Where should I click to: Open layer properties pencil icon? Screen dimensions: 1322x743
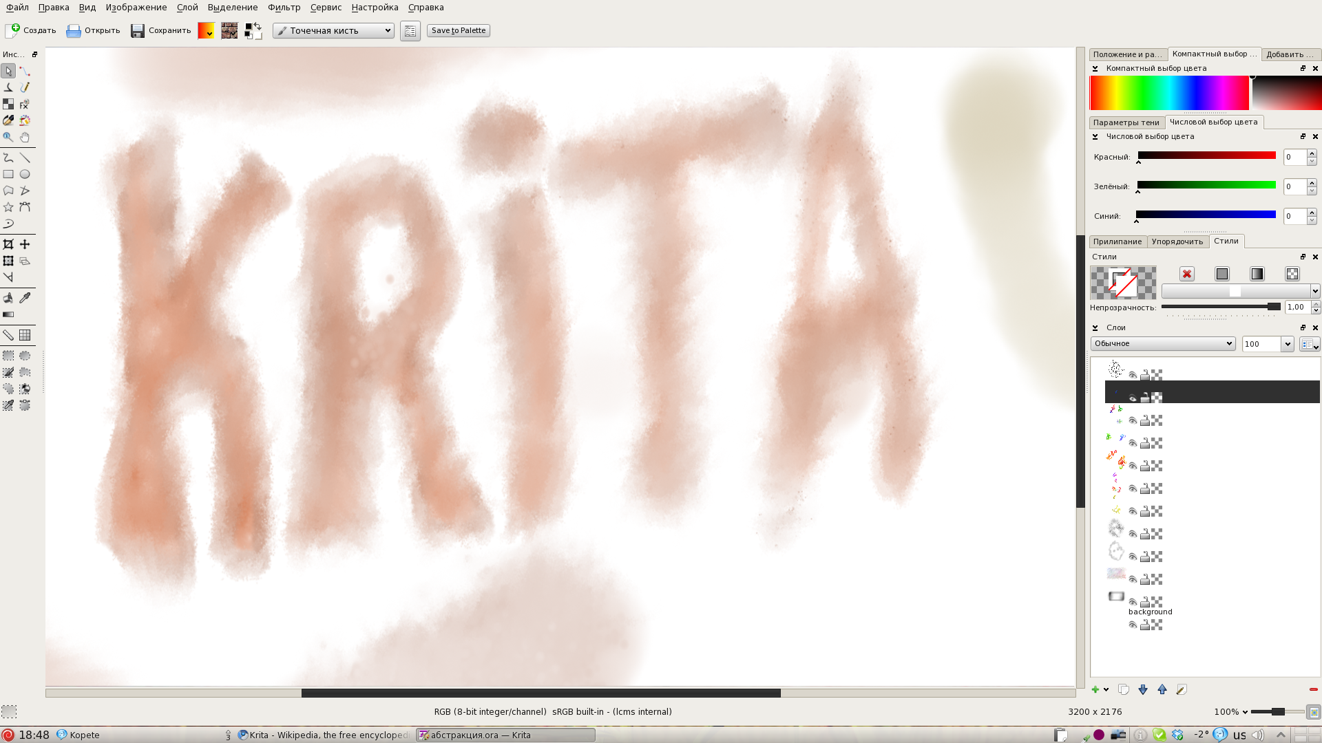tap(1182, 689)
